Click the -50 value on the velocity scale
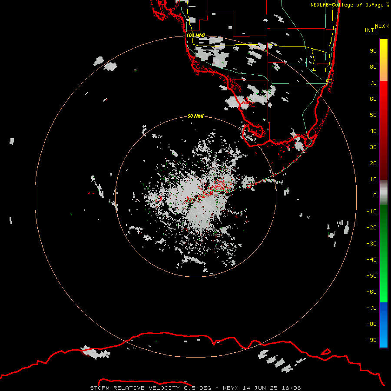 point(371,276)
